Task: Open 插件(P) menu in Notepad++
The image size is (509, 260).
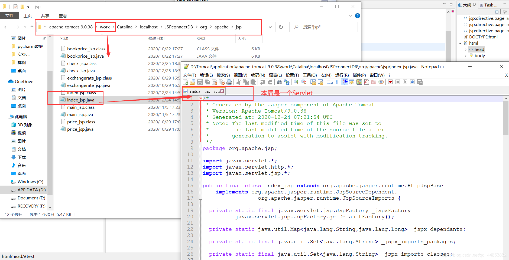Action: (x=359, y=75)
